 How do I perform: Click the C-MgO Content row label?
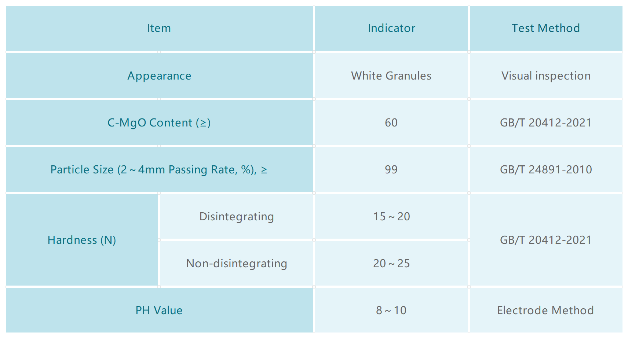[x=159, y=123]
